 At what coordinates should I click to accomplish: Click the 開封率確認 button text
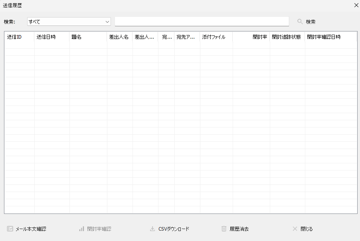99,229
